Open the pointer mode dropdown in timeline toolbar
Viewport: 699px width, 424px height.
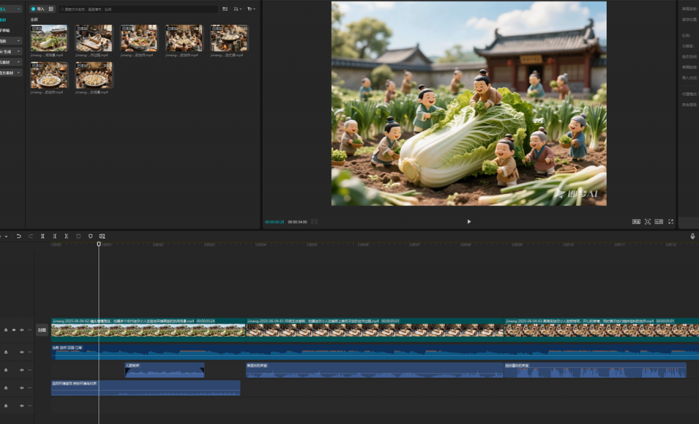click(x=5, y=236)
